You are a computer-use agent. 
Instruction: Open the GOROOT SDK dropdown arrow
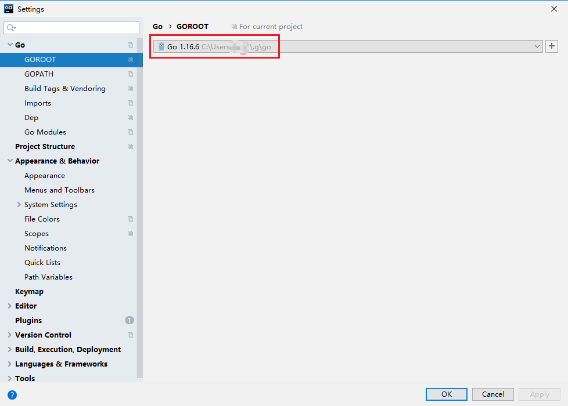tap(537, 46)
